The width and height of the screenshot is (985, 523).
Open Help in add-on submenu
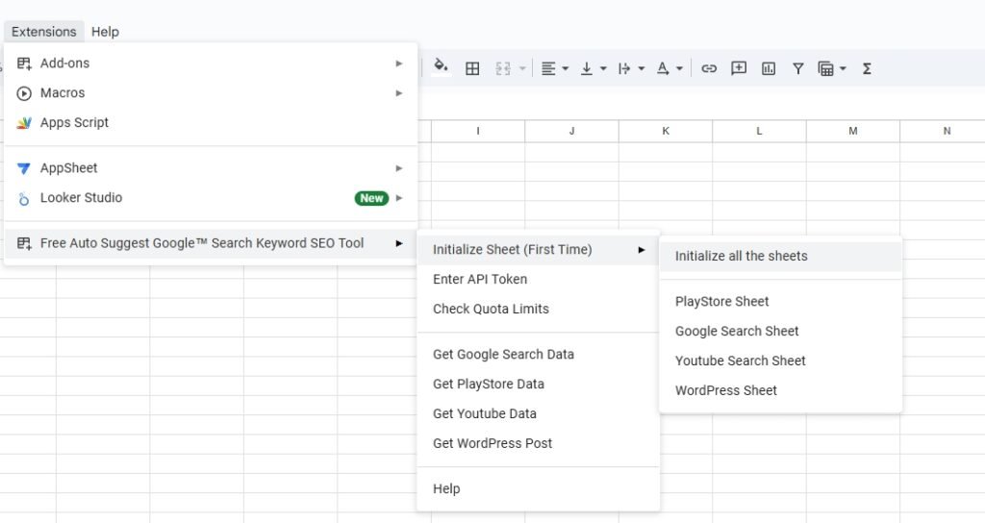(539, 489)
